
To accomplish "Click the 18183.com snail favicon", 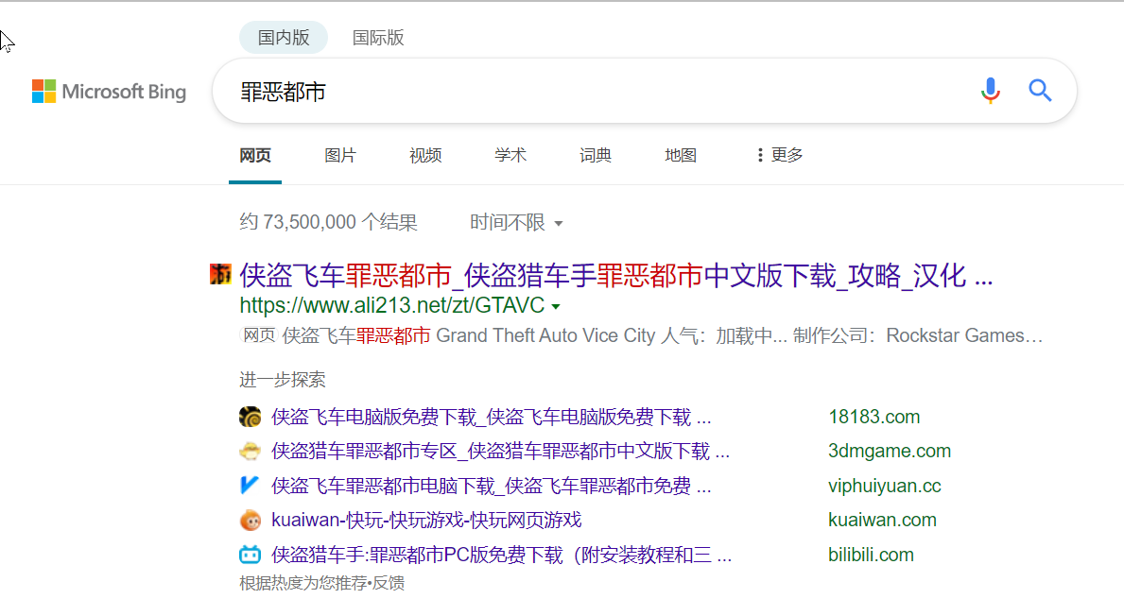I will [250, 417].
